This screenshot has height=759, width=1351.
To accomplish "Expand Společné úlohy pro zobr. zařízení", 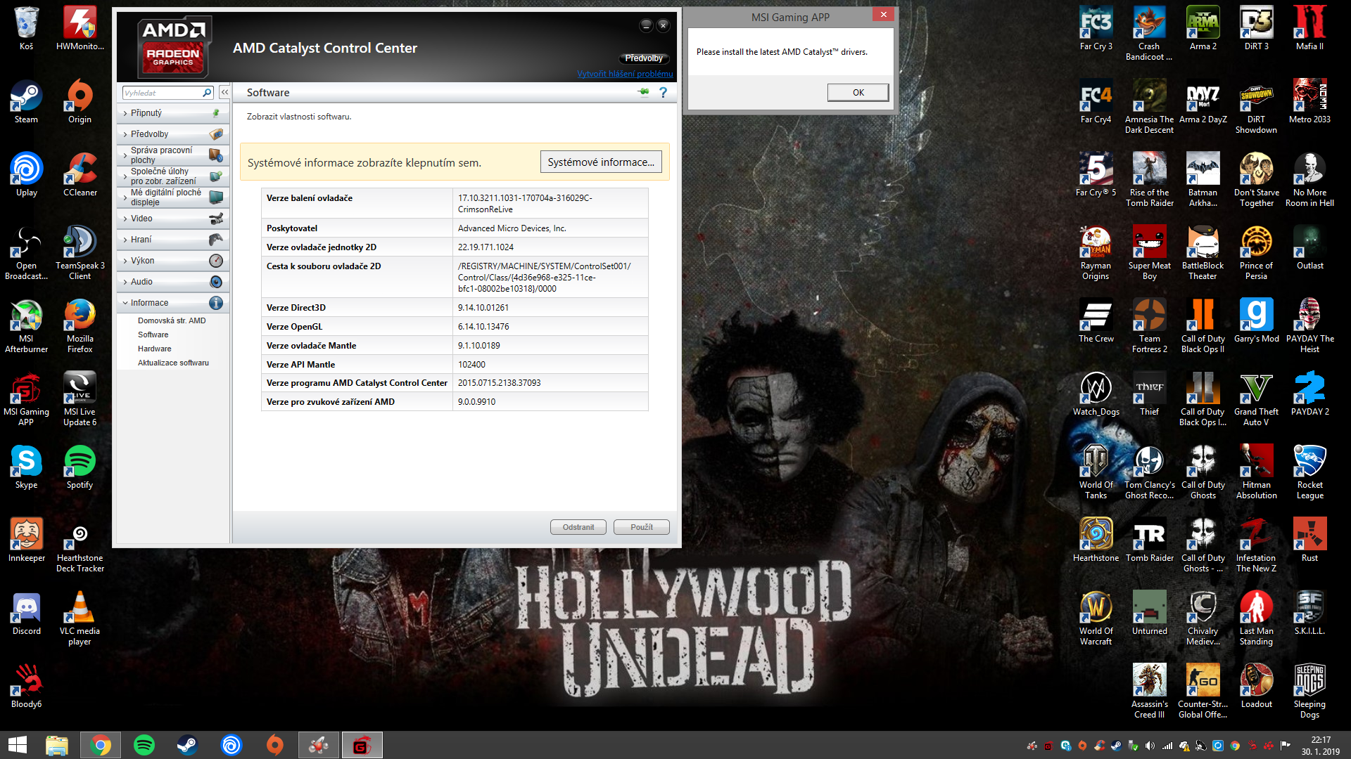I will [173, 176].
